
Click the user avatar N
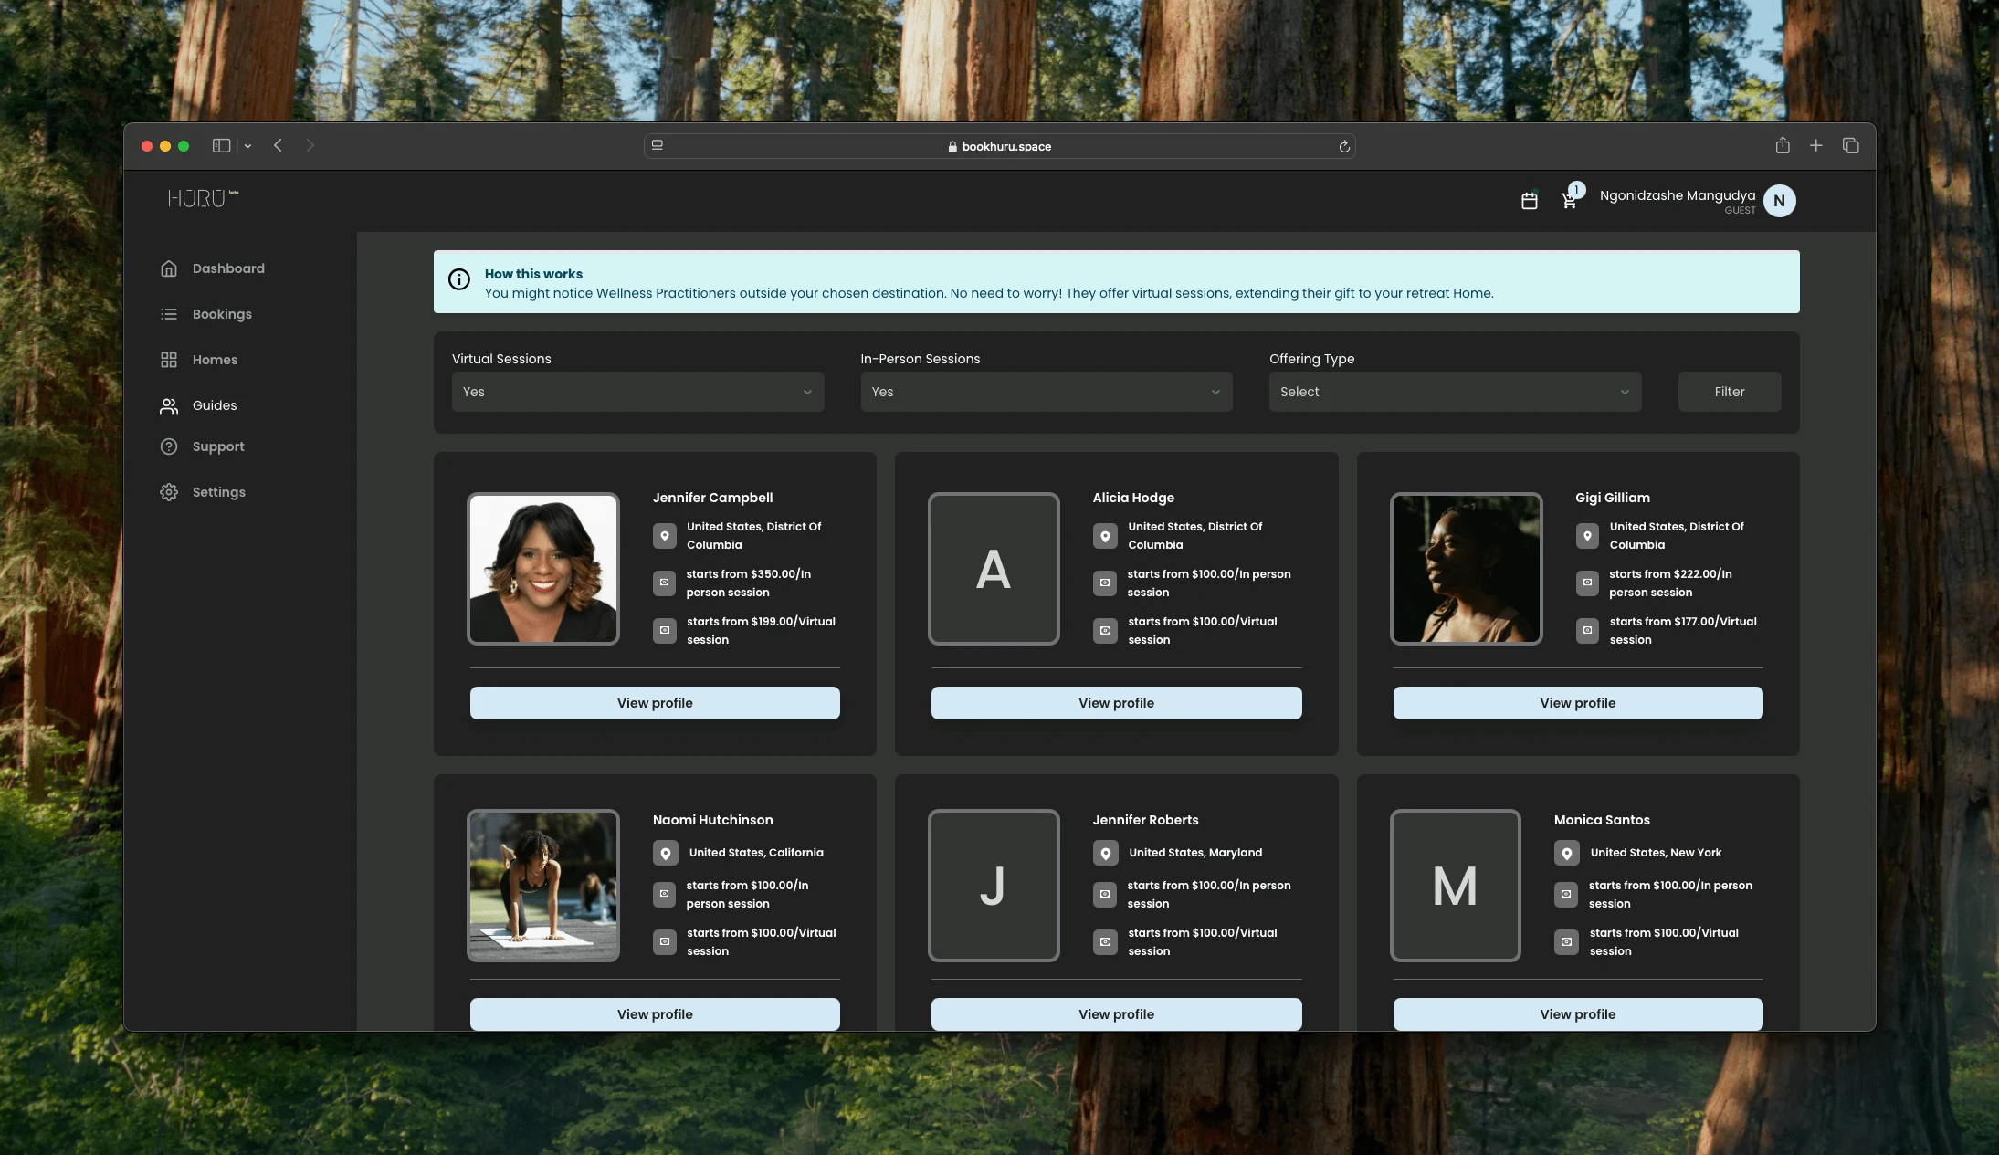pyautogui.click(x=1779, y=201)
